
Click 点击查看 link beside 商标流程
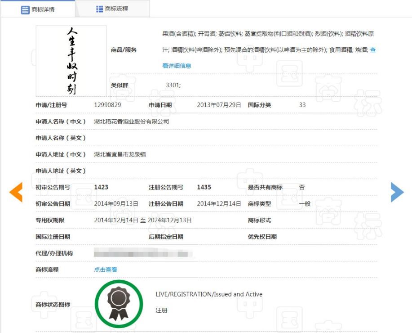coord(106,270)
